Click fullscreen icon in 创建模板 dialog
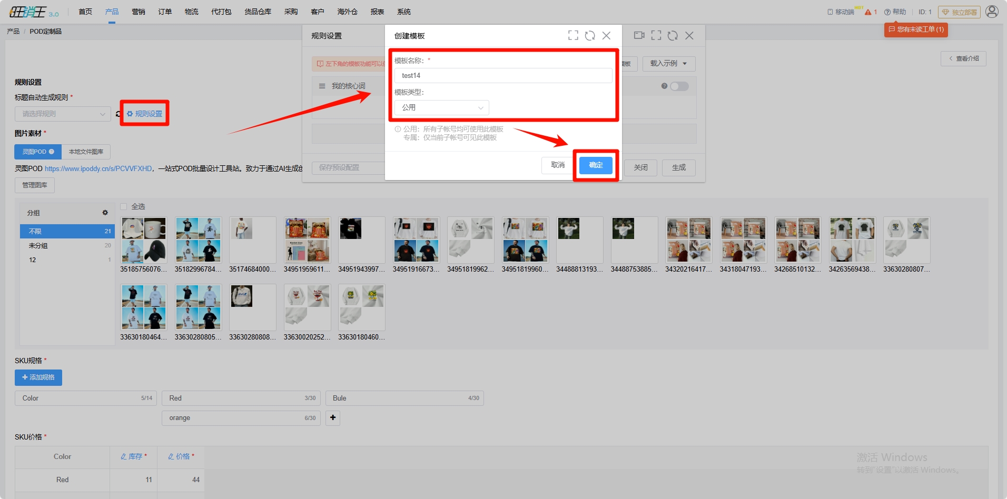Image resolution: width=1007 pixels, height=499 pixels. pos(573,35)
